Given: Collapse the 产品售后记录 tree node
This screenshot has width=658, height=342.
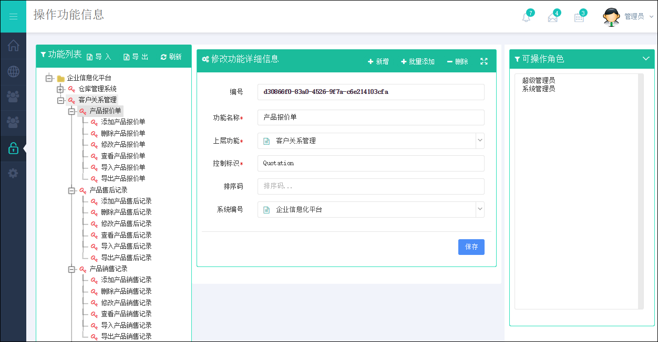Looking at the screenshot, I should [71, 190].
